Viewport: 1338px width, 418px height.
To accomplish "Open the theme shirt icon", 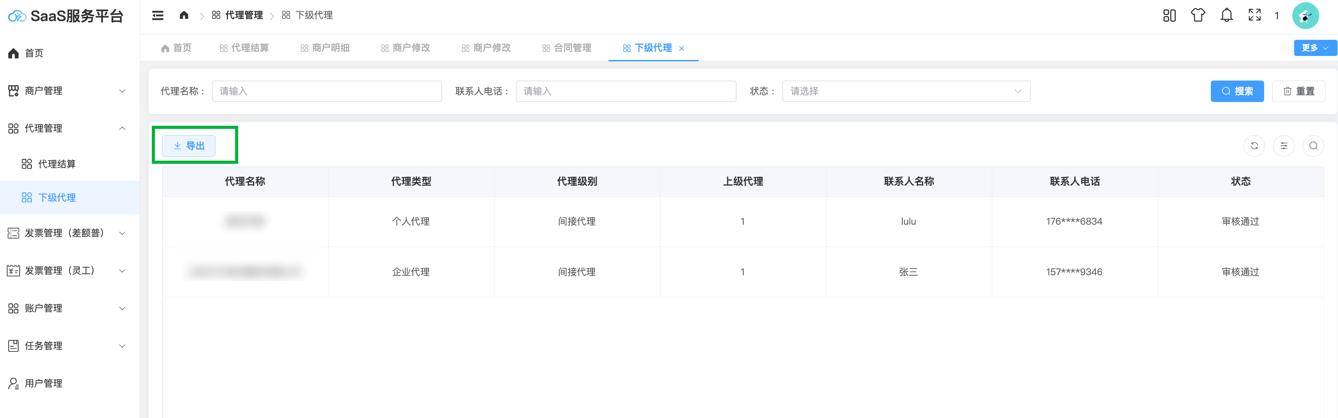I will [x=1197, y=16].
